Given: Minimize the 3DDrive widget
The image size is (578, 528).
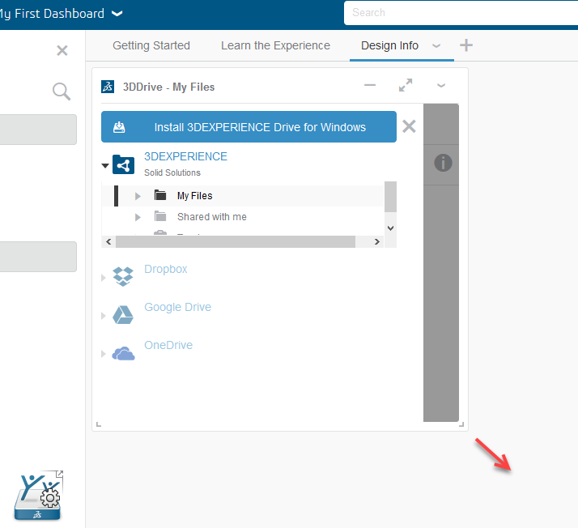Looking at the screenshot, I should coord(370,86).
